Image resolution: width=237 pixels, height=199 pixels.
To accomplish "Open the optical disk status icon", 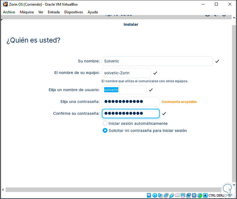I will (x=155, y=195).
